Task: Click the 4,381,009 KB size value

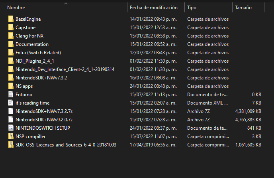Action: (248, 111)
